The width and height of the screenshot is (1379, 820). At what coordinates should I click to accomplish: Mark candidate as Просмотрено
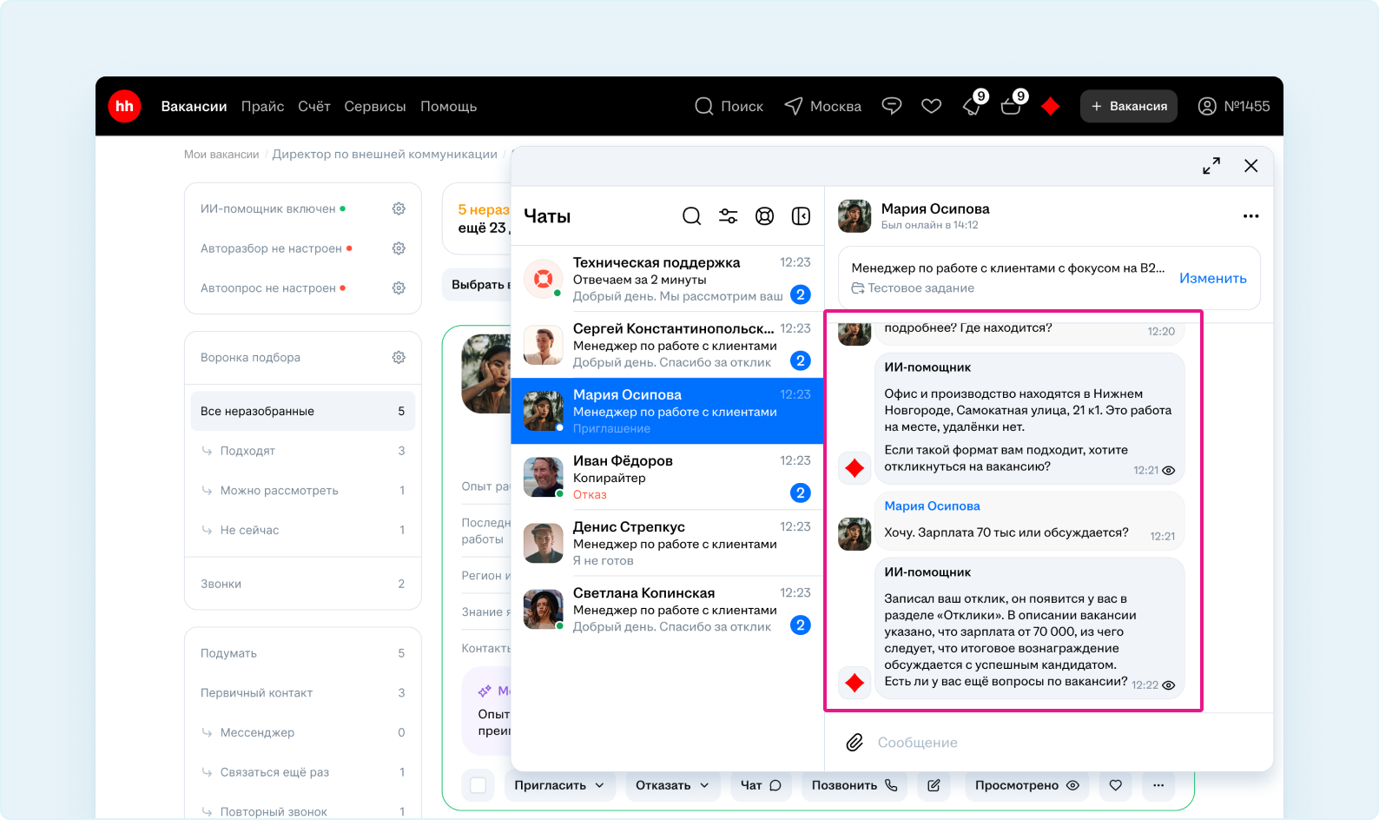pos(1026,785)
